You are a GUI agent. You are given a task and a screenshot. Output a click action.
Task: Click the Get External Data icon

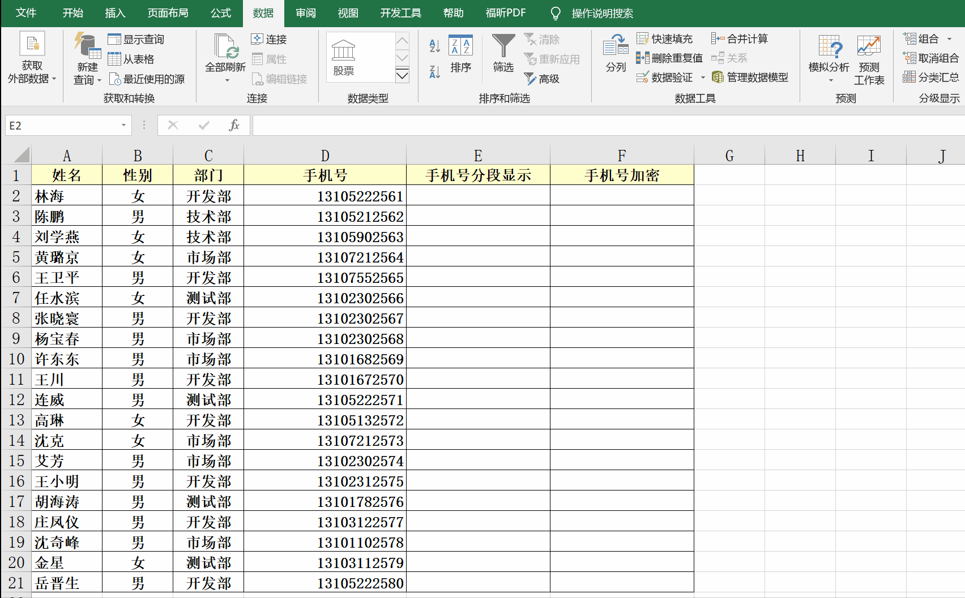tap(32, 44)
